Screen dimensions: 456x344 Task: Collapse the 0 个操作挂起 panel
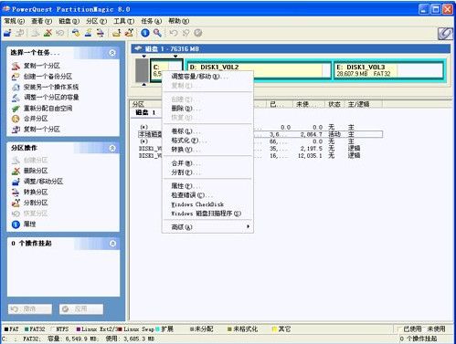(x=112, y=244)
